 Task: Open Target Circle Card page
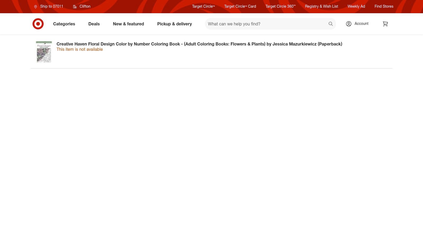tap(240, 6)
